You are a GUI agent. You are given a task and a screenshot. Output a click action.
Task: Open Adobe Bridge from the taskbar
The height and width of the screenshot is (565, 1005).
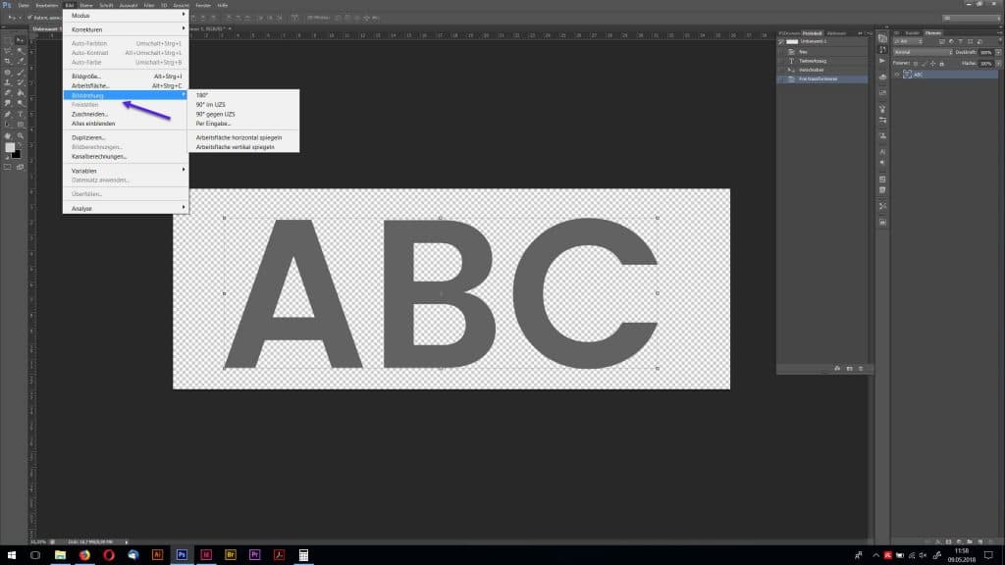click(230, 555)
